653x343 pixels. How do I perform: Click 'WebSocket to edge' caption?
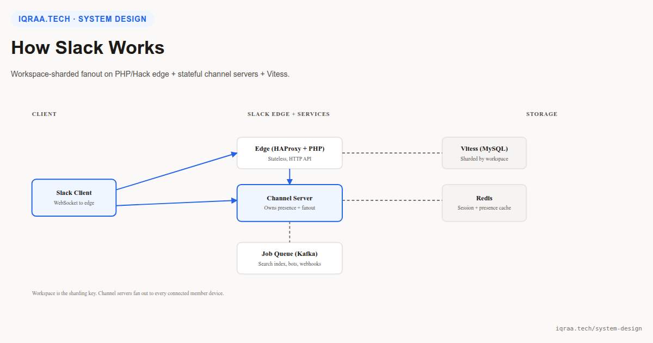tap(74, 203)
